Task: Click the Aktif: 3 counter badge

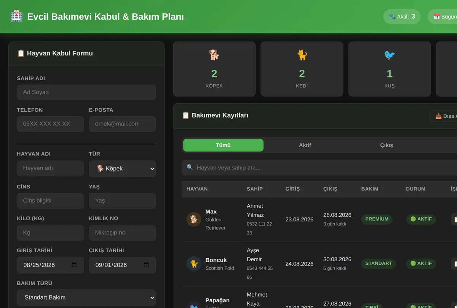Action: click(x=402, y=17)
